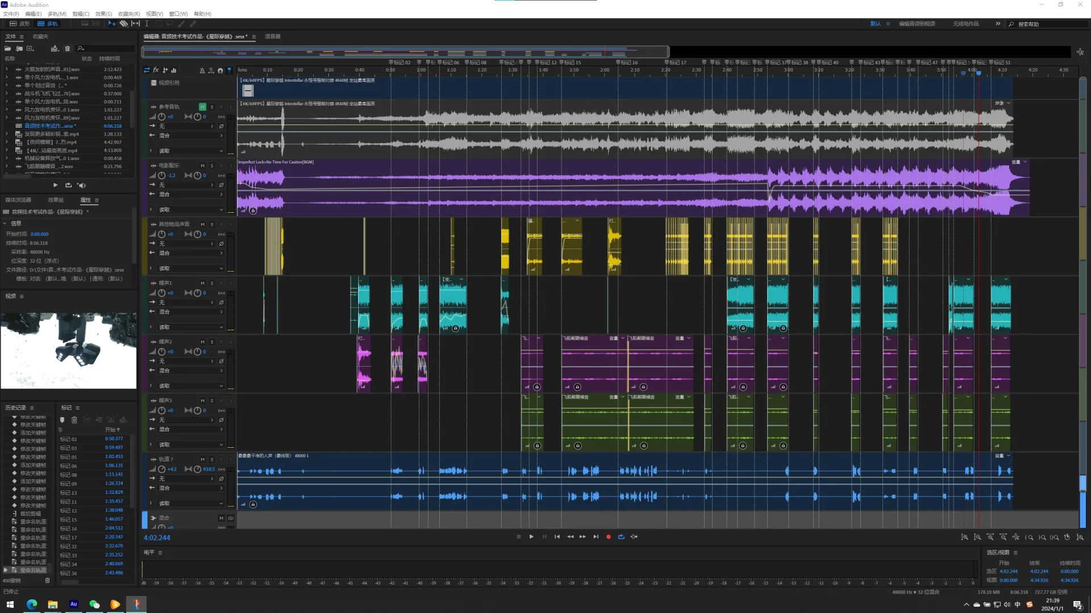Delete selected file with trash icon
The width and height of the screenshot is (1091, 613).
pos(68,49)
